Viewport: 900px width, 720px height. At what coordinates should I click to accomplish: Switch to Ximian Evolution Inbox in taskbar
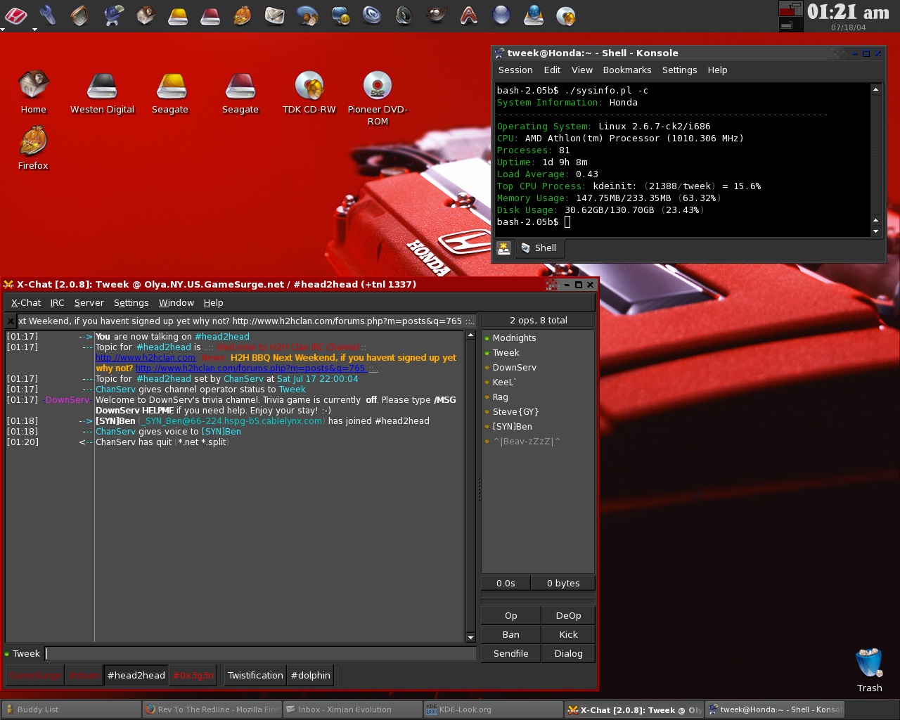point(352,709)
